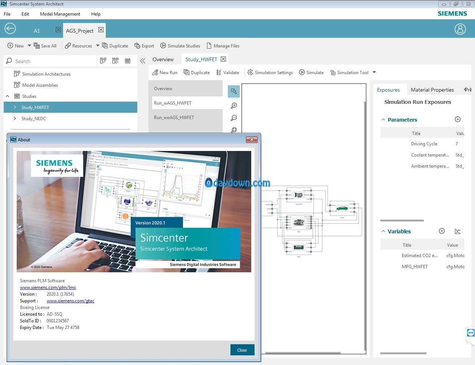Open the user account profile icon
Screen dimensions: 475x365
coord(460,29)
